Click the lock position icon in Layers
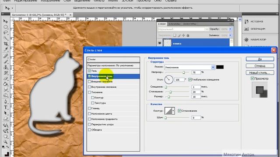Viewport: 280px width, 157px height. click(183, 35)
